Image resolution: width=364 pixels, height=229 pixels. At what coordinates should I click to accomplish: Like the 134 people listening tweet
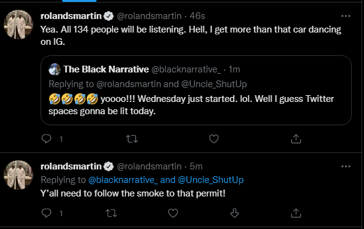click(x=214, y=139)
